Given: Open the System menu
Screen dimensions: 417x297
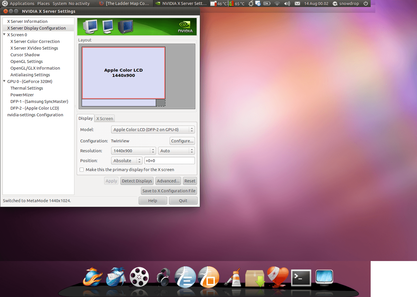Looking at the screenshot, I should click(x=60, y=3).
